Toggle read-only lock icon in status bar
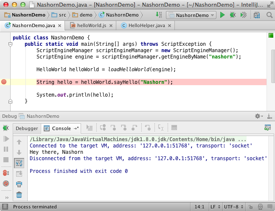The image size is (275, 211). pos(251,207)
